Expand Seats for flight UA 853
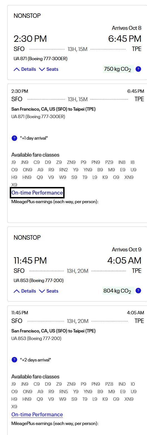147x435 pixels. 49,291
